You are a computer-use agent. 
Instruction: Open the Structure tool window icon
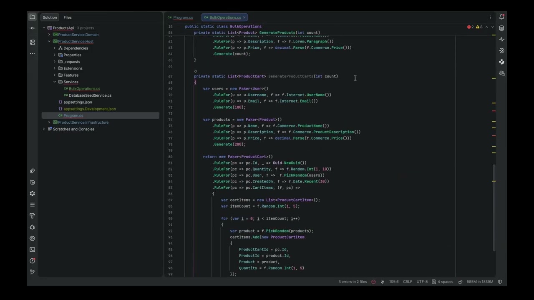32,42
